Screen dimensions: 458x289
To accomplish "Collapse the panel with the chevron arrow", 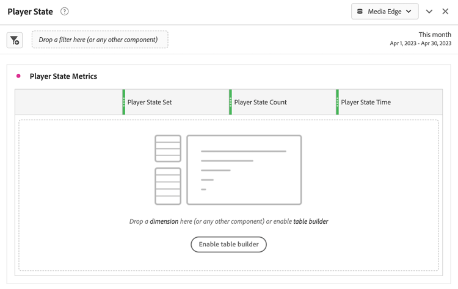I will tap(429, 12).
